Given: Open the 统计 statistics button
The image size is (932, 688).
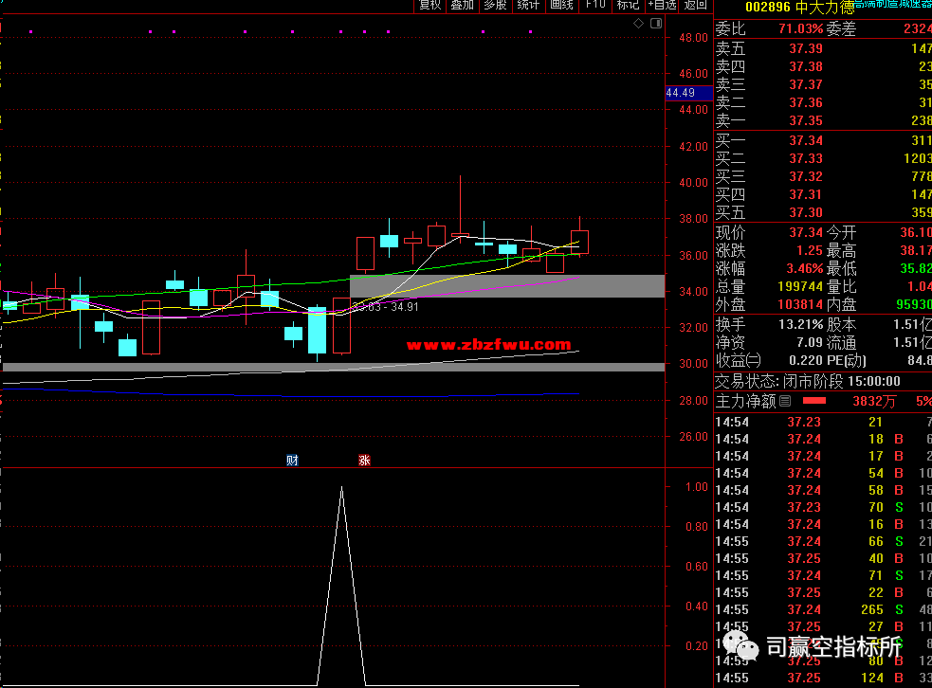Looking at the screenshot, I should point(528,5).
